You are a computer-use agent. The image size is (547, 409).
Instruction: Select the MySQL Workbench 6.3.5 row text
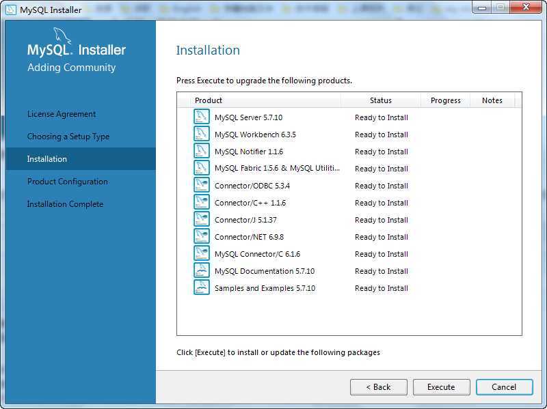[255, 135]
